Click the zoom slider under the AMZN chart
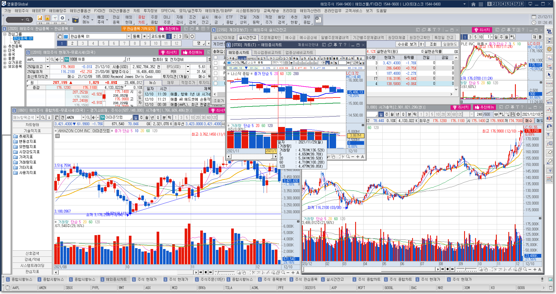Screen dimensions: 556x294 (x=224, y=272)
